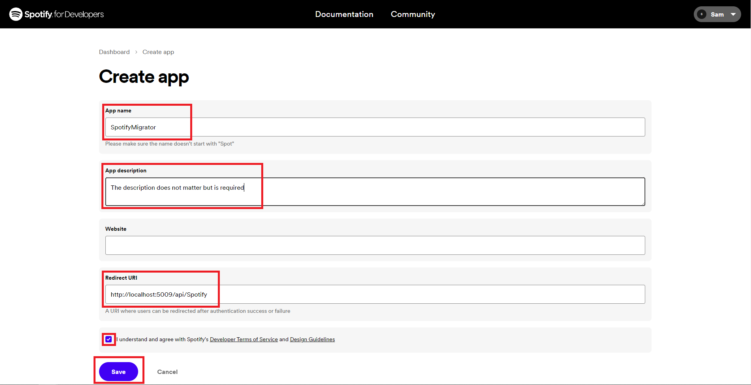Open the Documentation menu item
The image size is (751, 385).
[x=344, y=14]
